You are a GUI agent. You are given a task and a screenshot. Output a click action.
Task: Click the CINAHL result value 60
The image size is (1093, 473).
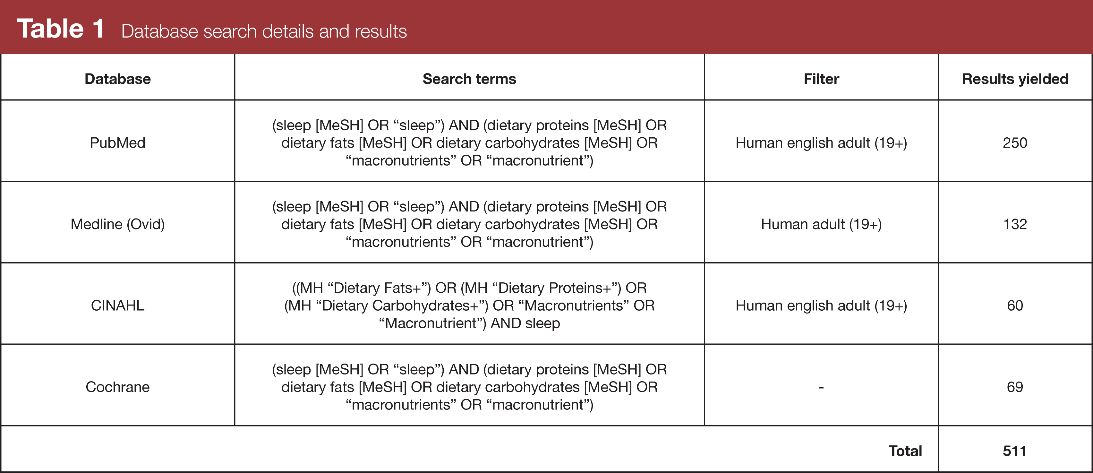pos(1015,306)
